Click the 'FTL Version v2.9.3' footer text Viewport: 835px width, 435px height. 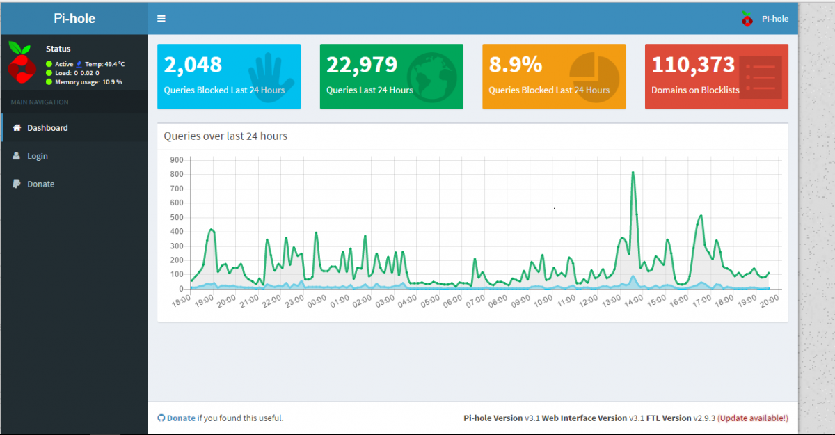[x=681, y=418]
